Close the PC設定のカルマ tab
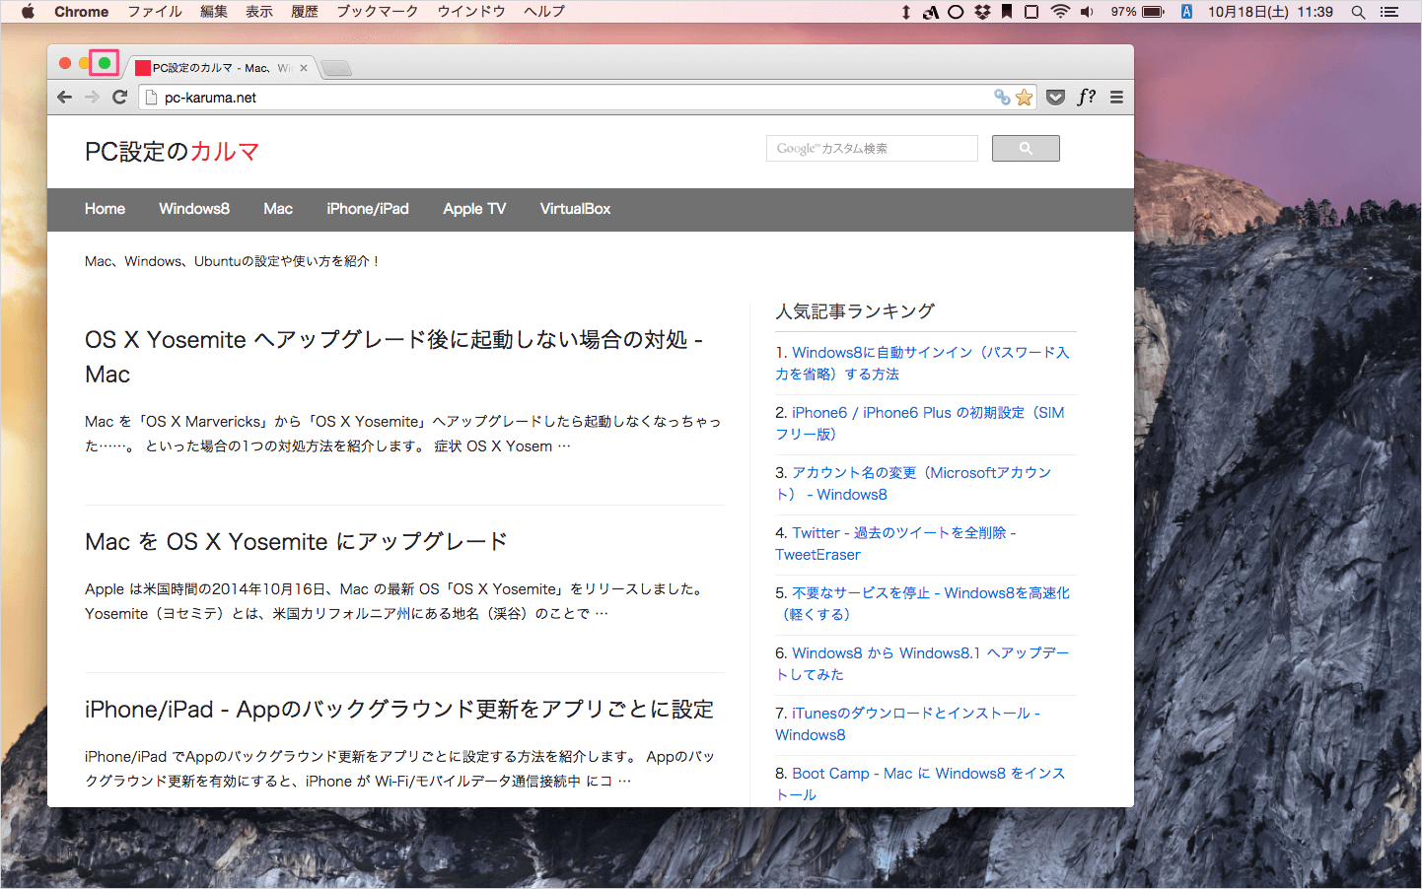This screenshot has width=1422, height=889. pos(304,68)
